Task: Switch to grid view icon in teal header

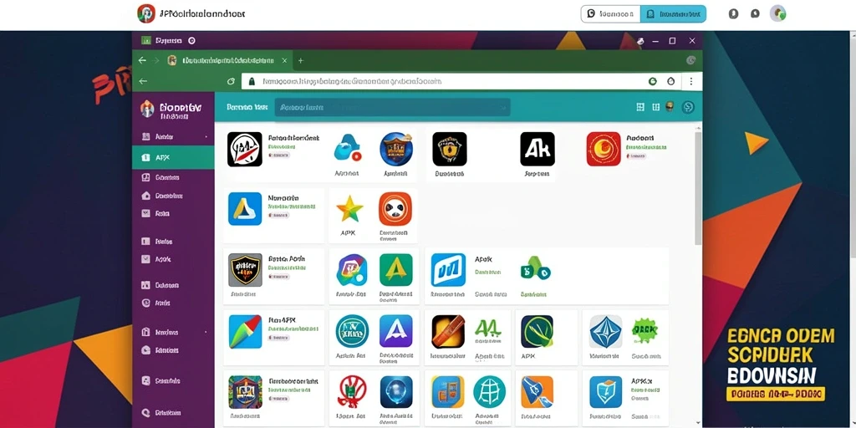Action: pyautogui.click(x=641, y=107)
